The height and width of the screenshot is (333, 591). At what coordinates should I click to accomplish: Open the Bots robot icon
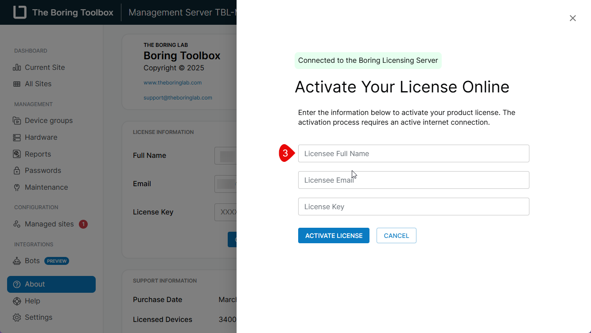click(x=16, y=260)
